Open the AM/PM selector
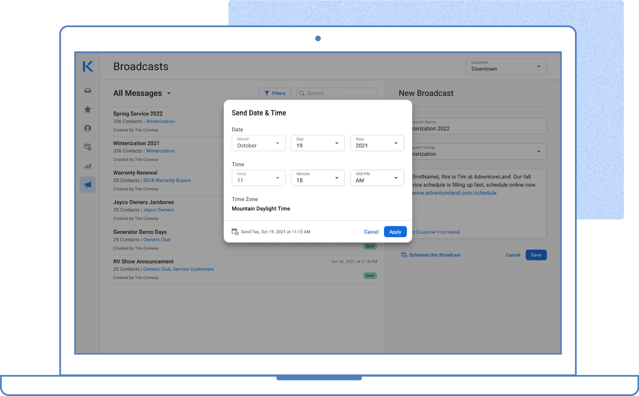 click(377, 178)
